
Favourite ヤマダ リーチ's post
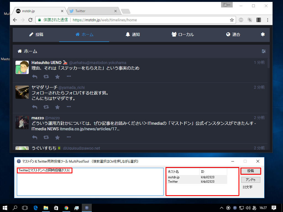pyautogui.click(x=57, y=107)
